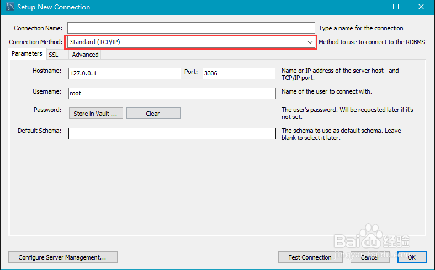Switch to the Parameters tab
Image resolution: width=435 pixels, height=270 pixels.
26,54
